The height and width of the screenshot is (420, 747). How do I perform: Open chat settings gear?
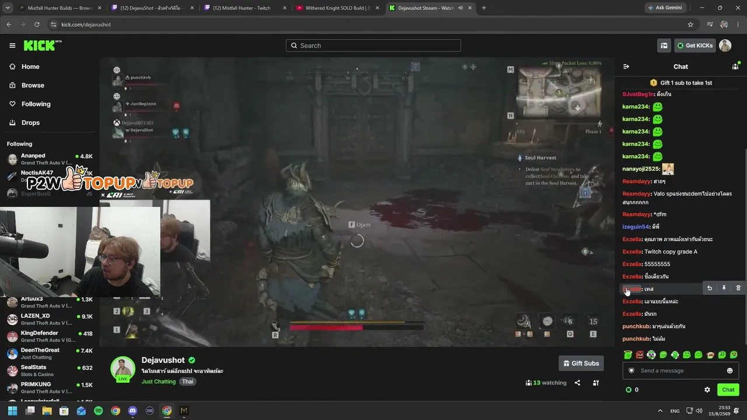click(x=707, y=390)
